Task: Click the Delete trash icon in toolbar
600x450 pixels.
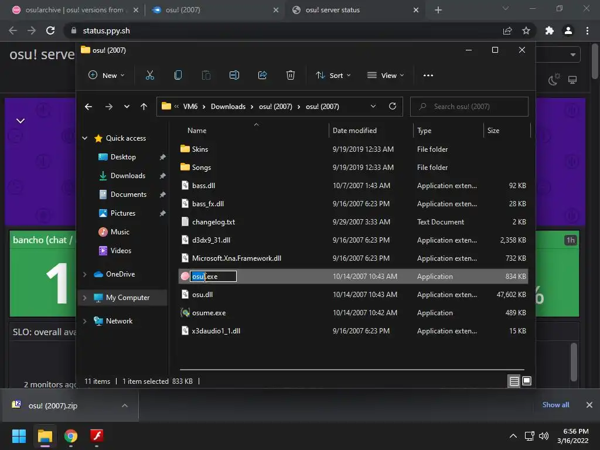Action: 291,76
